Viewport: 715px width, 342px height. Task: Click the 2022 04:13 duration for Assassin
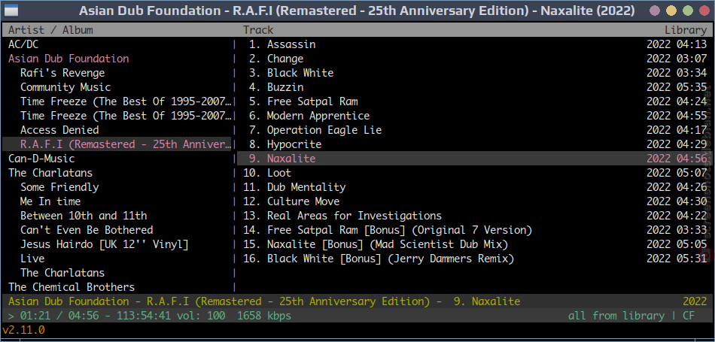(677, 44)
